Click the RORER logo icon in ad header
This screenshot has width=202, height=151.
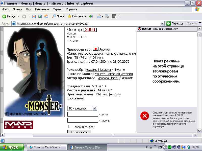pos(140,29)
